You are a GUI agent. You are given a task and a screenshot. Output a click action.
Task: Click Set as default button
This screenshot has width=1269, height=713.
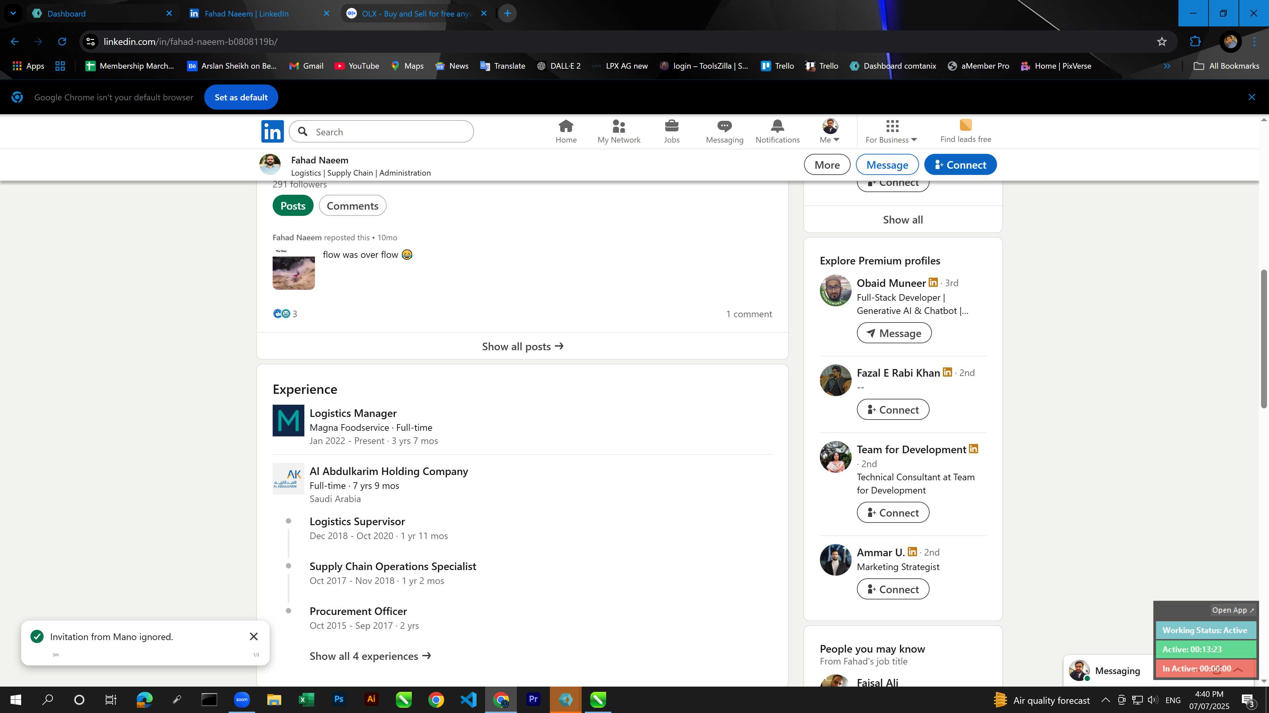(241, 97)
